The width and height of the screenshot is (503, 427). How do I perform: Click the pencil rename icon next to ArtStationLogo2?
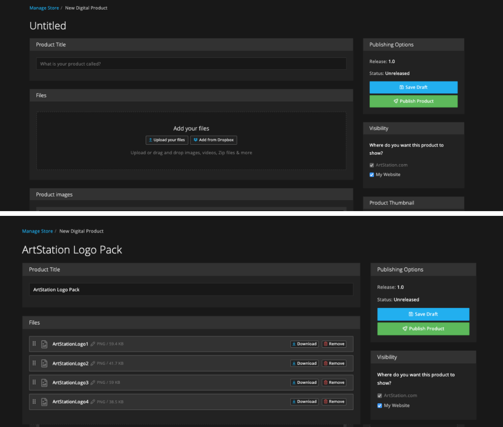[93, 363]
